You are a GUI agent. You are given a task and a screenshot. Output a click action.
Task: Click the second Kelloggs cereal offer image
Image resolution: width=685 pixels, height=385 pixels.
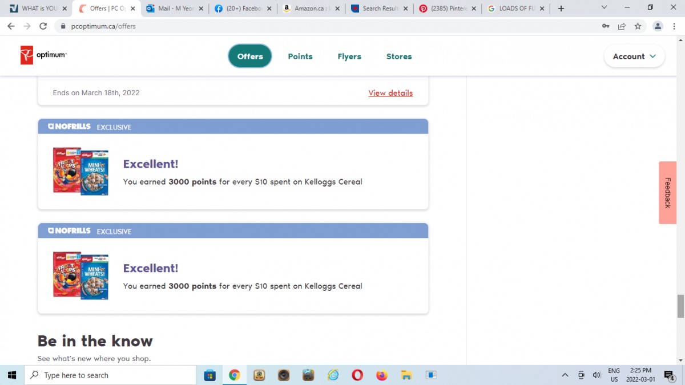click(80, 275)
